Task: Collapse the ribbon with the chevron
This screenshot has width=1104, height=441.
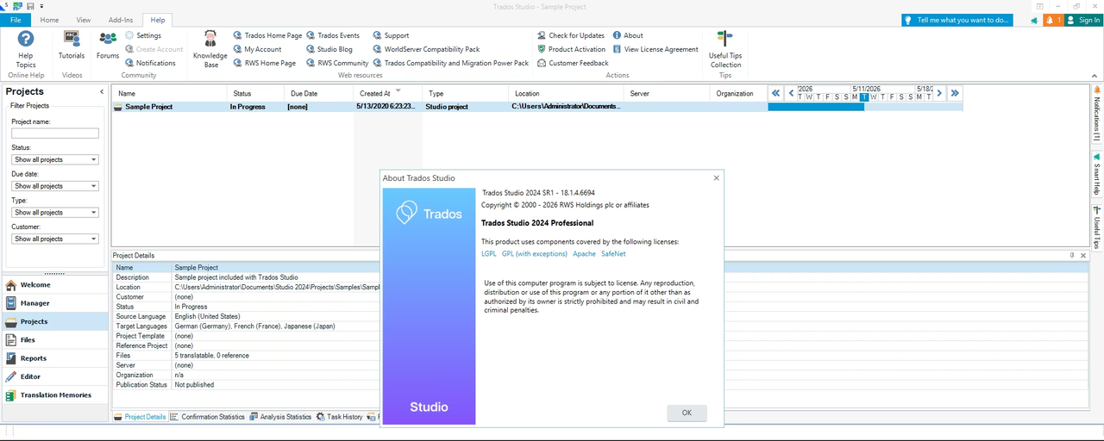Action: coord(1095,78)
